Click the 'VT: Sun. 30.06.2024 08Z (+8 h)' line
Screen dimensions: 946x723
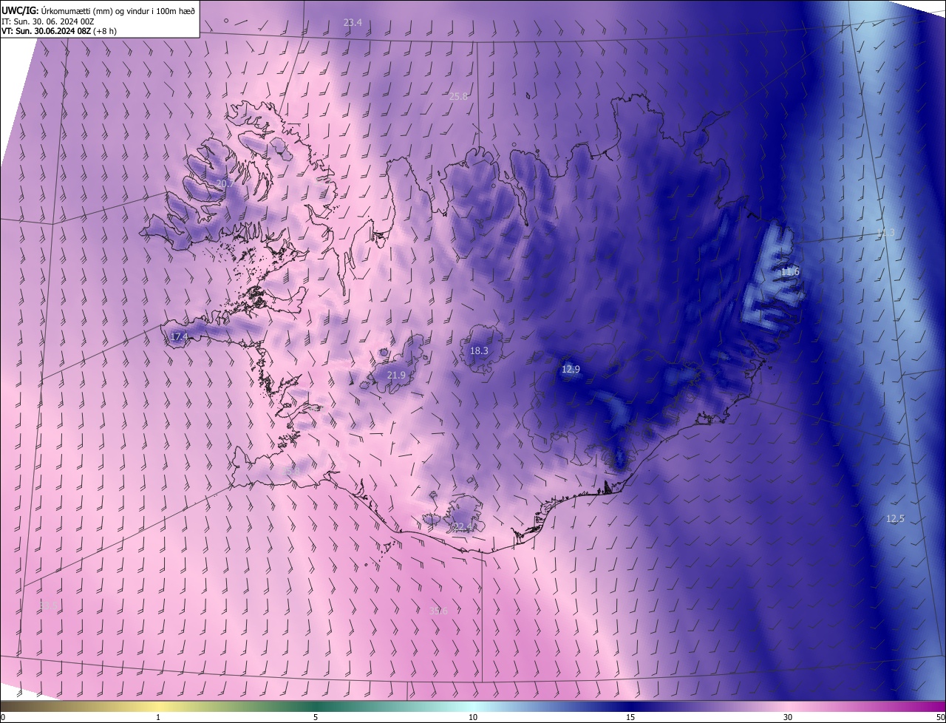(59, 30)
